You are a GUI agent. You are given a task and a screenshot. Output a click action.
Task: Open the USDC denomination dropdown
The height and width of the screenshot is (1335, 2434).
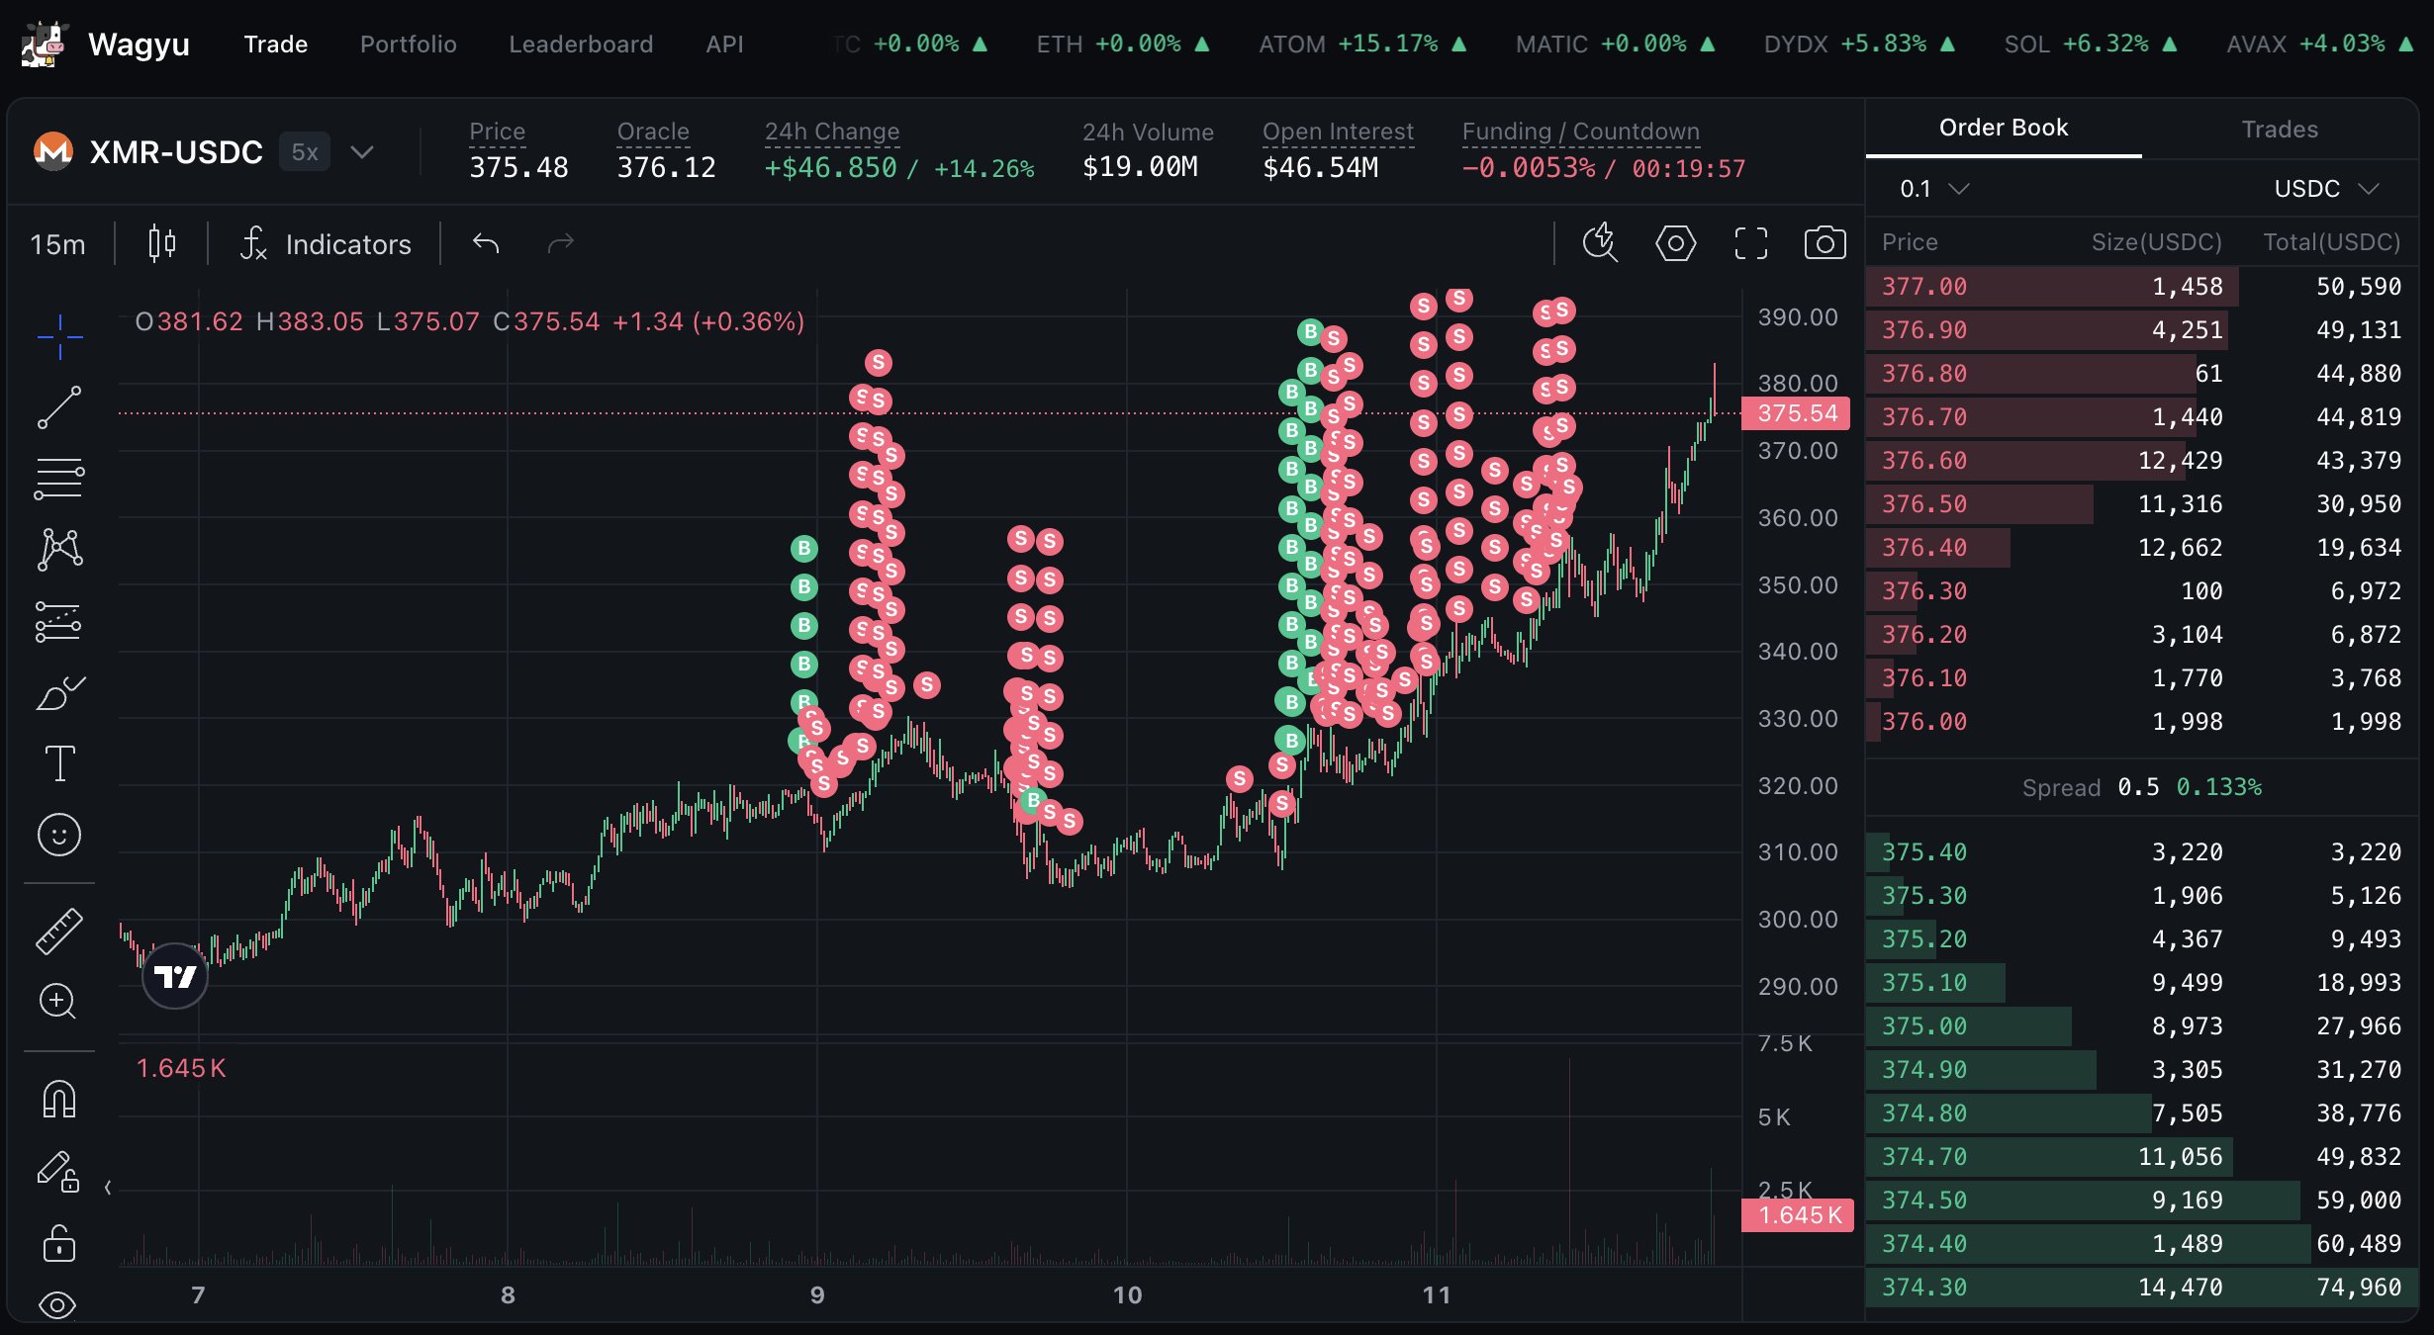click(2325, 188)
